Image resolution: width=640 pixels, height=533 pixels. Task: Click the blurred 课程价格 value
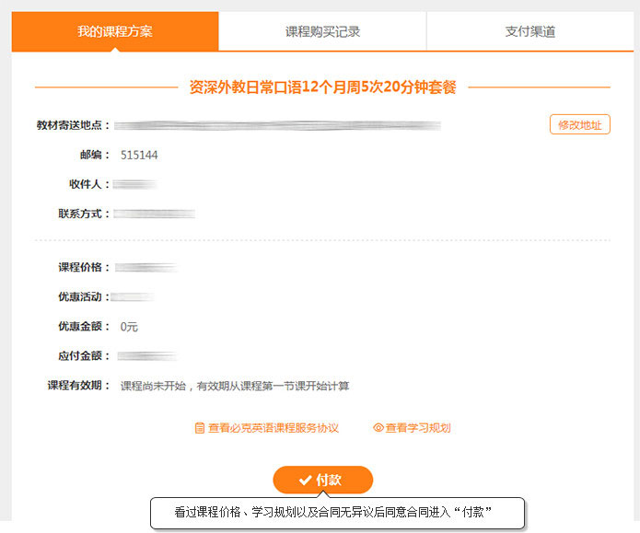[x=147, y=268]
